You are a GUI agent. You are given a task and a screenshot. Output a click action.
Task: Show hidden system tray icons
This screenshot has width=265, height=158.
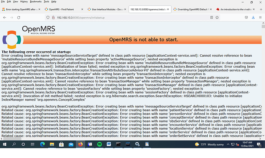coord(228,144)
